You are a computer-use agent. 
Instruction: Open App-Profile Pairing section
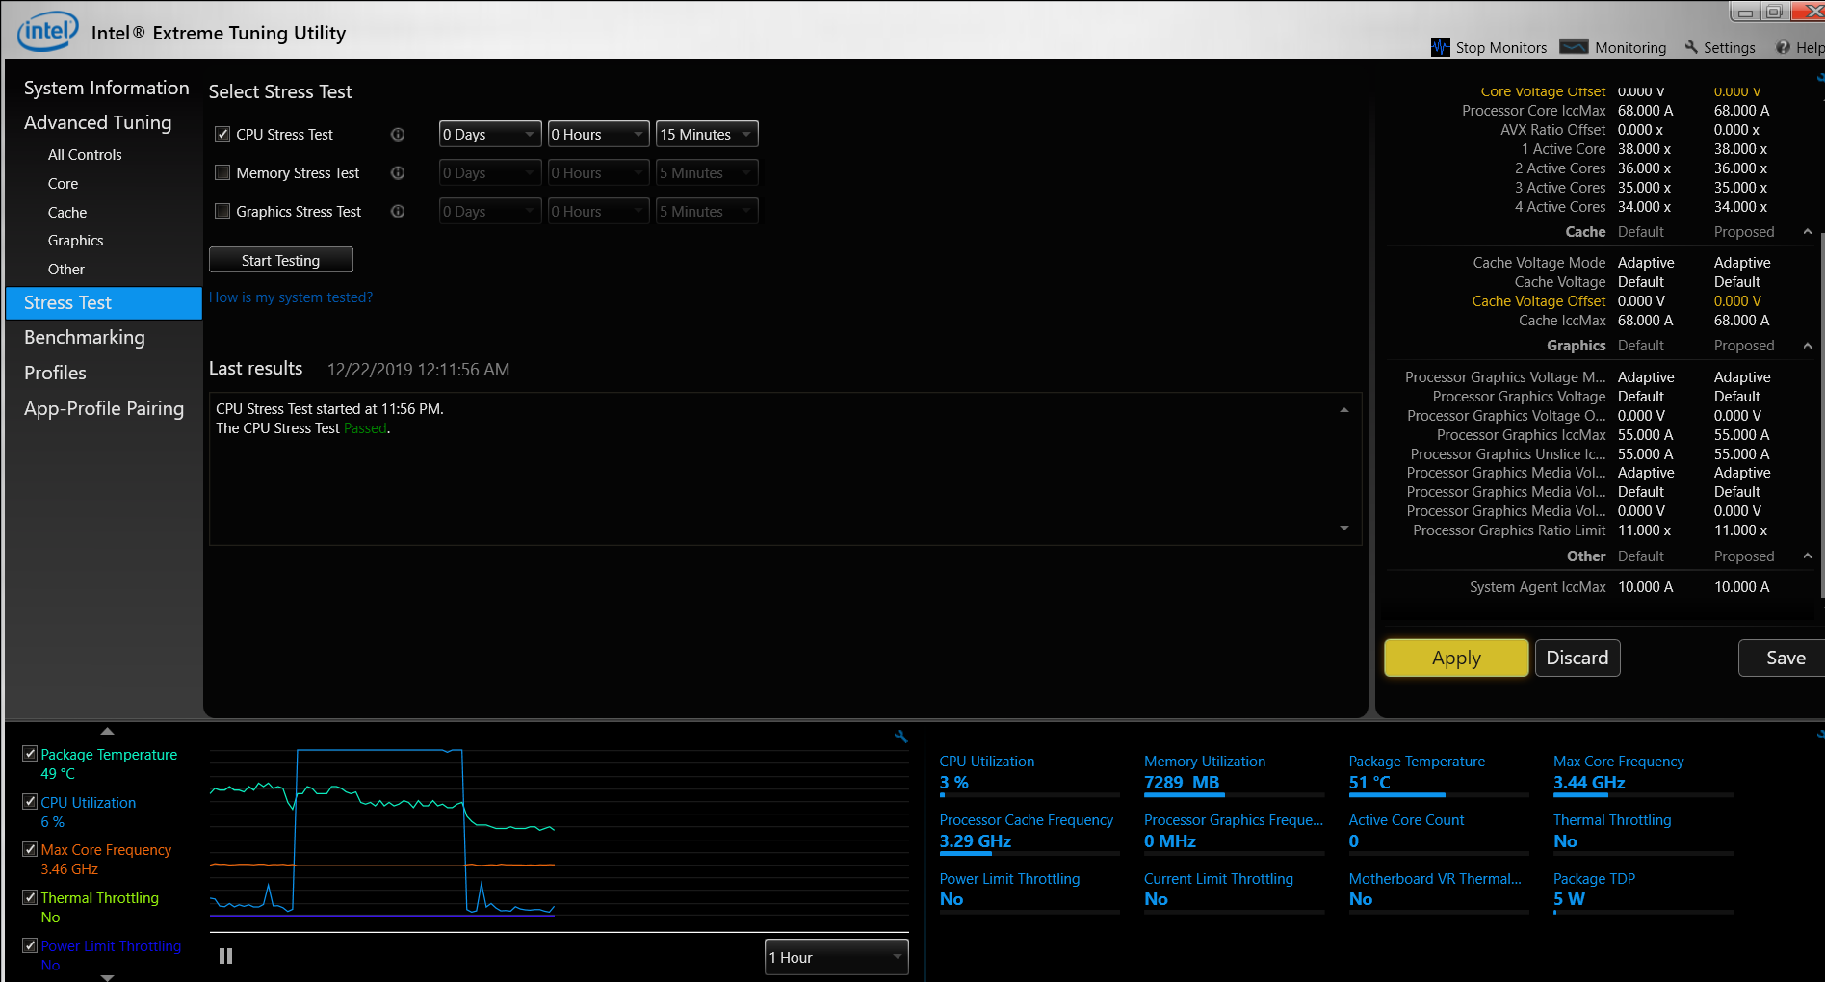pyautogui.click(x=104, y=409)
